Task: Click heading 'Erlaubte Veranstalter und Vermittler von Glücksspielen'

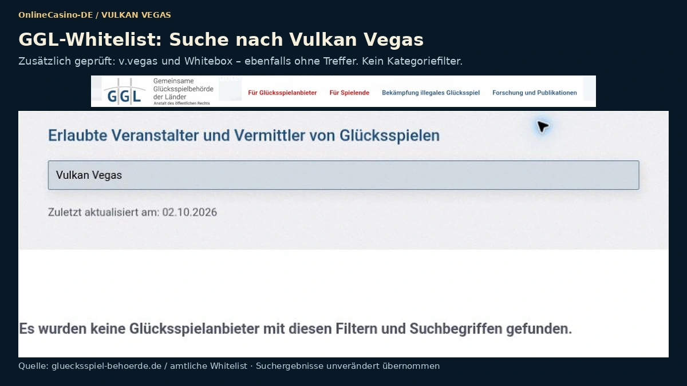Action: [244, 136]
